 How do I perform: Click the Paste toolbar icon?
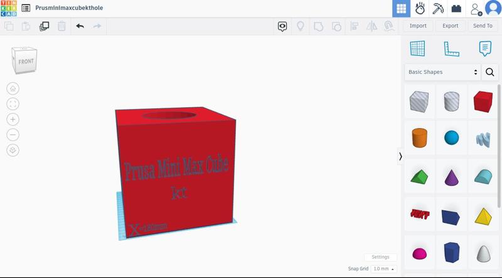coord(26,26)
